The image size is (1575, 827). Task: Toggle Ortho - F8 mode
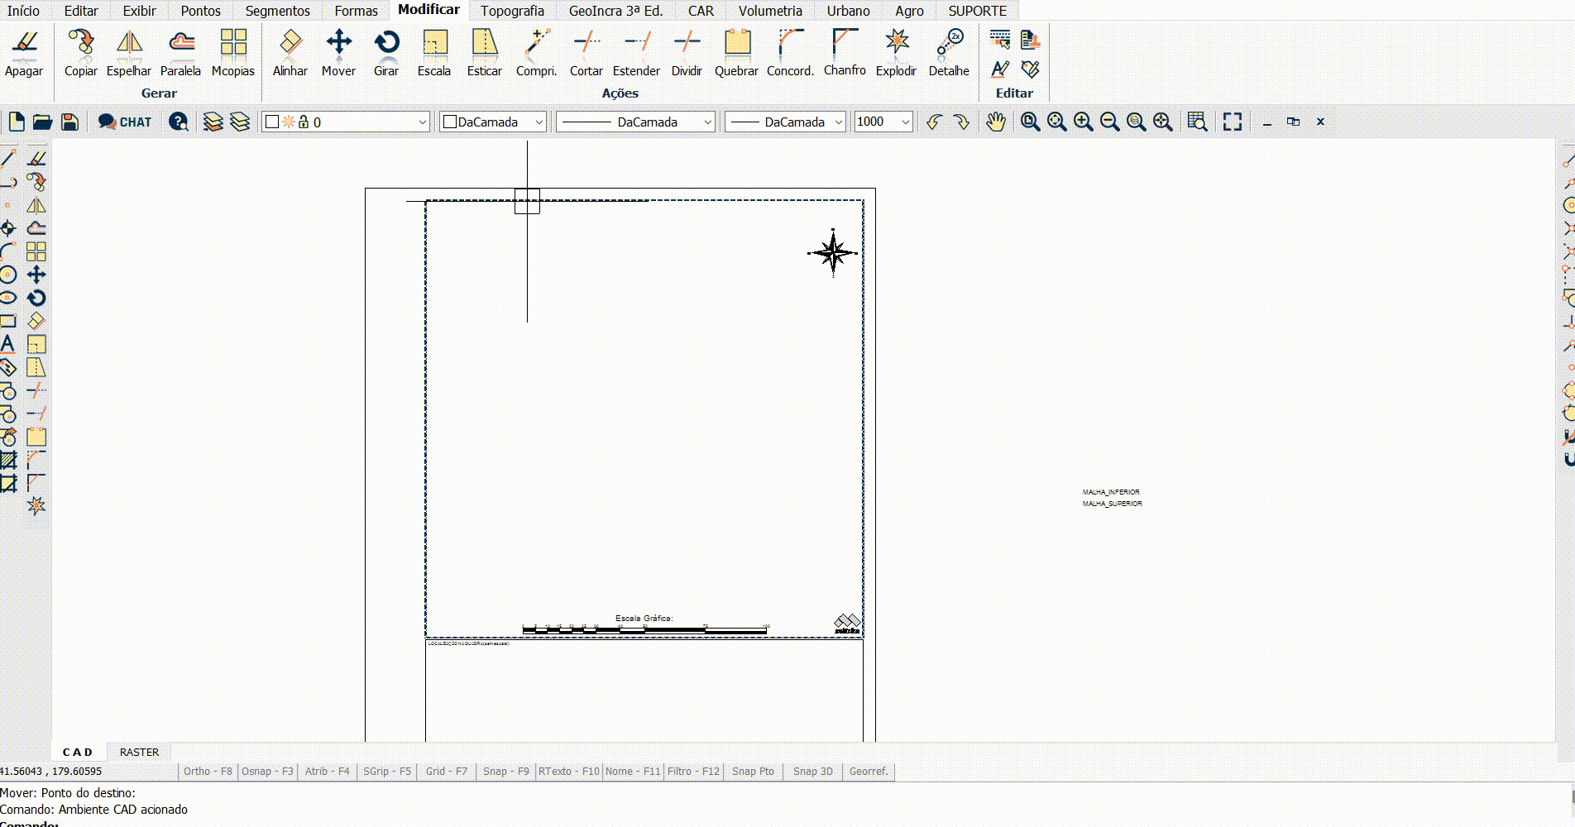coord(208,772)
